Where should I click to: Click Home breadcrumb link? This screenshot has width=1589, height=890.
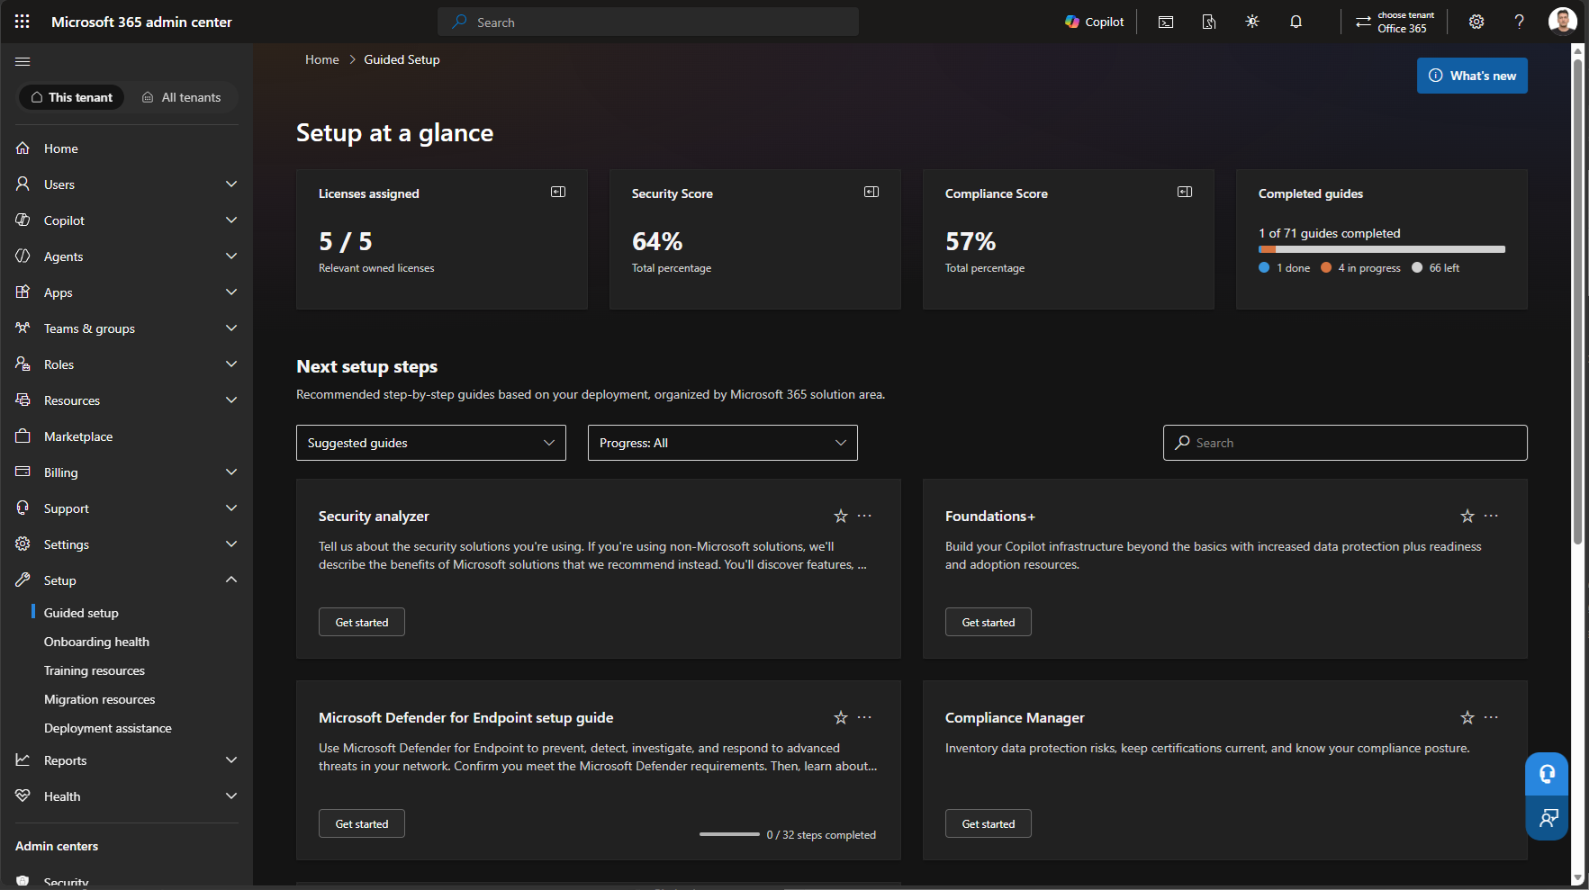322,59
